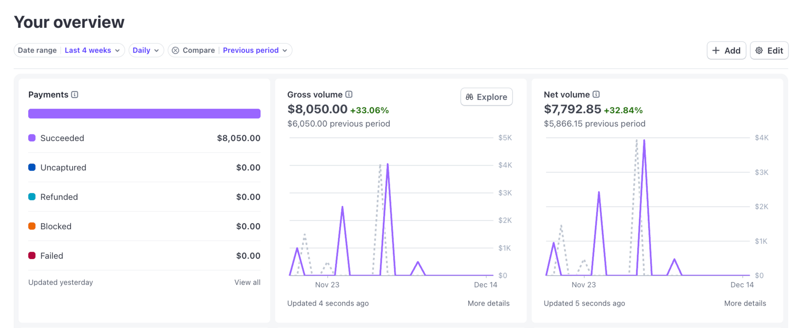
Task: Click the red Failed color swatch
Action: point(32,256)
